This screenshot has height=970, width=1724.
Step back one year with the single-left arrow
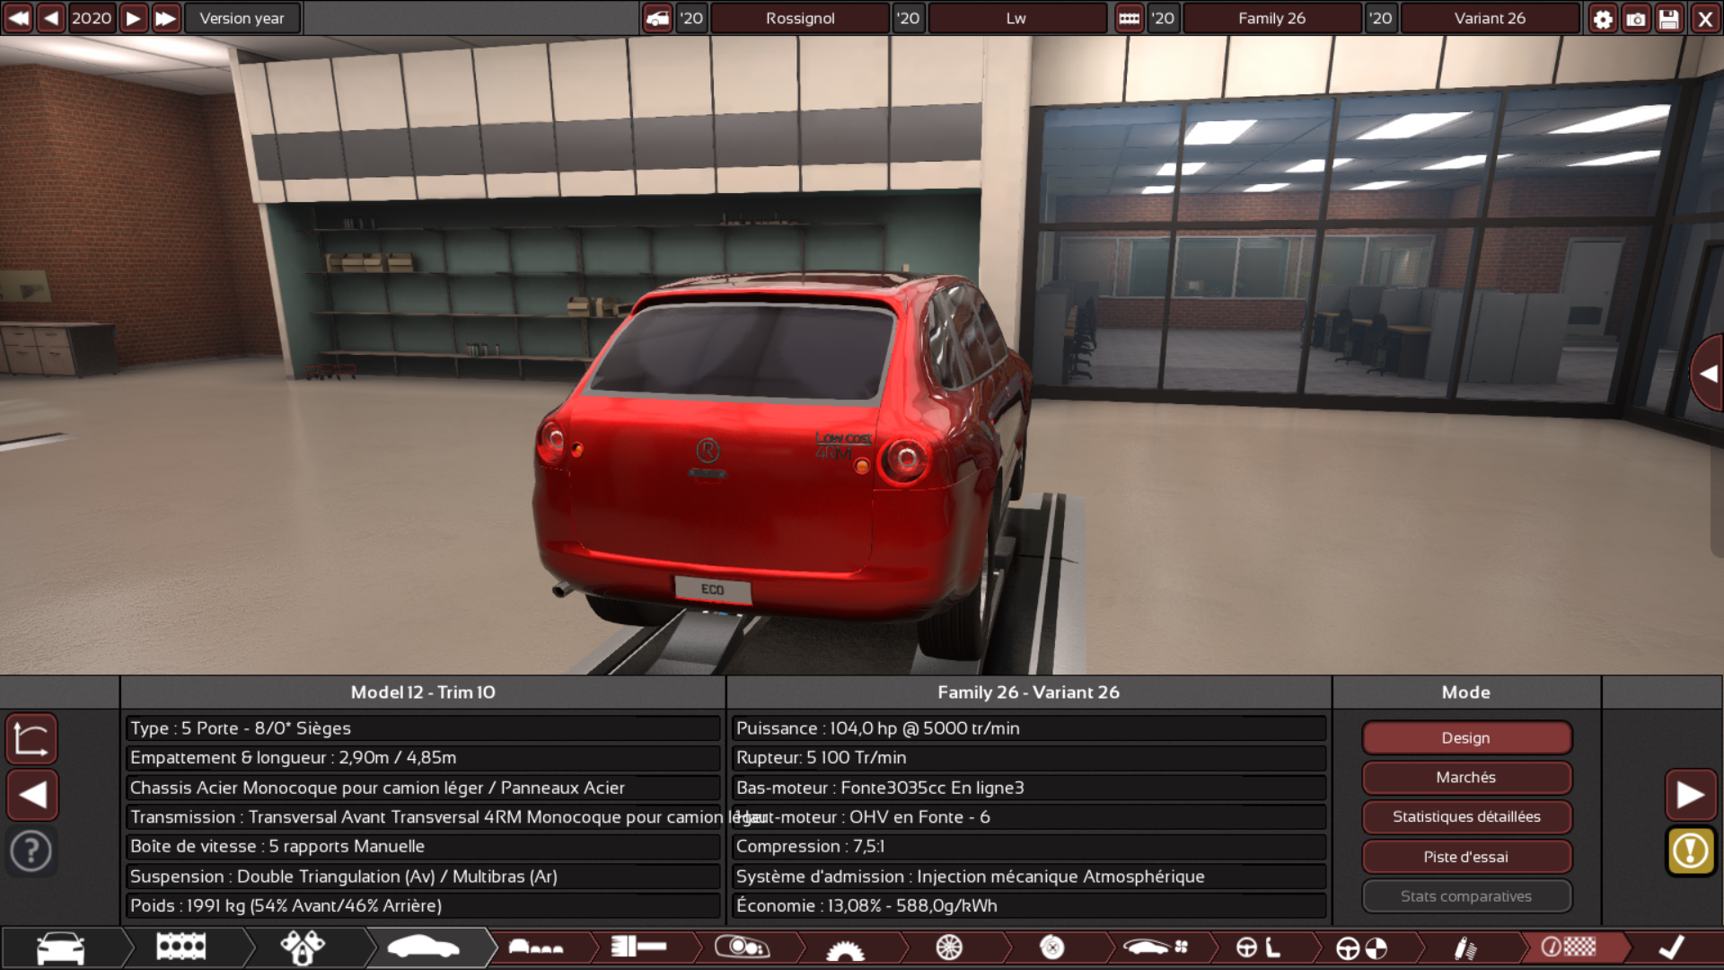coord(51,18)
